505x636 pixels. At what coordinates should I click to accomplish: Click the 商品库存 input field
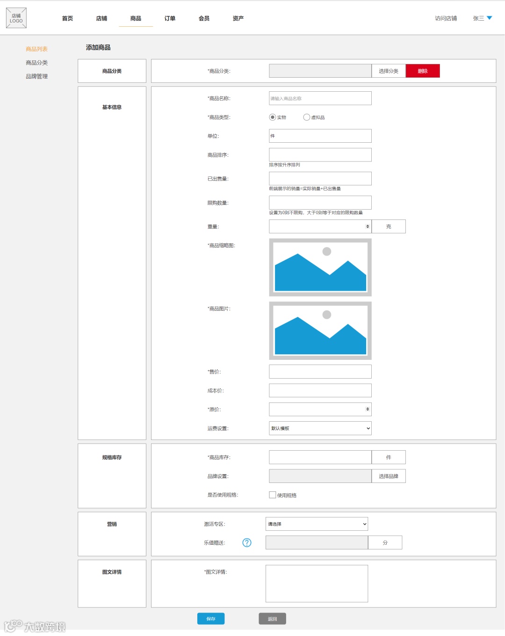tap(320, 457)
